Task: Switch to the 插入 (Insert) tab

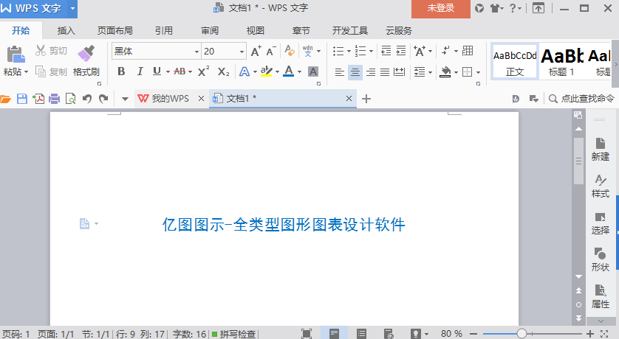Action: 66,31
